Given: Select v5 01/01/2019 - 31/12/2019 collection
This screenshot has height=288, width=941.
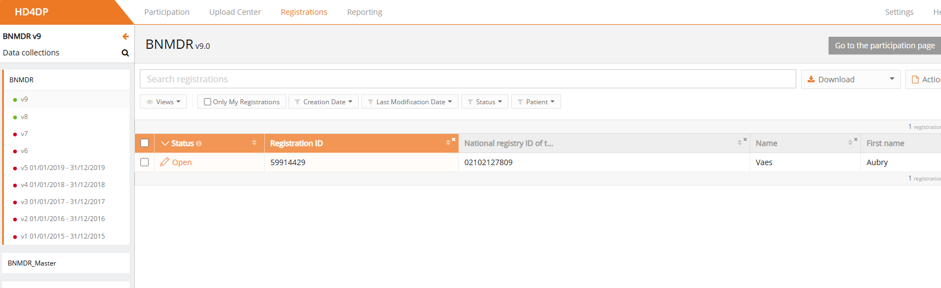Looking at the screenshot, I should (63, 168).
